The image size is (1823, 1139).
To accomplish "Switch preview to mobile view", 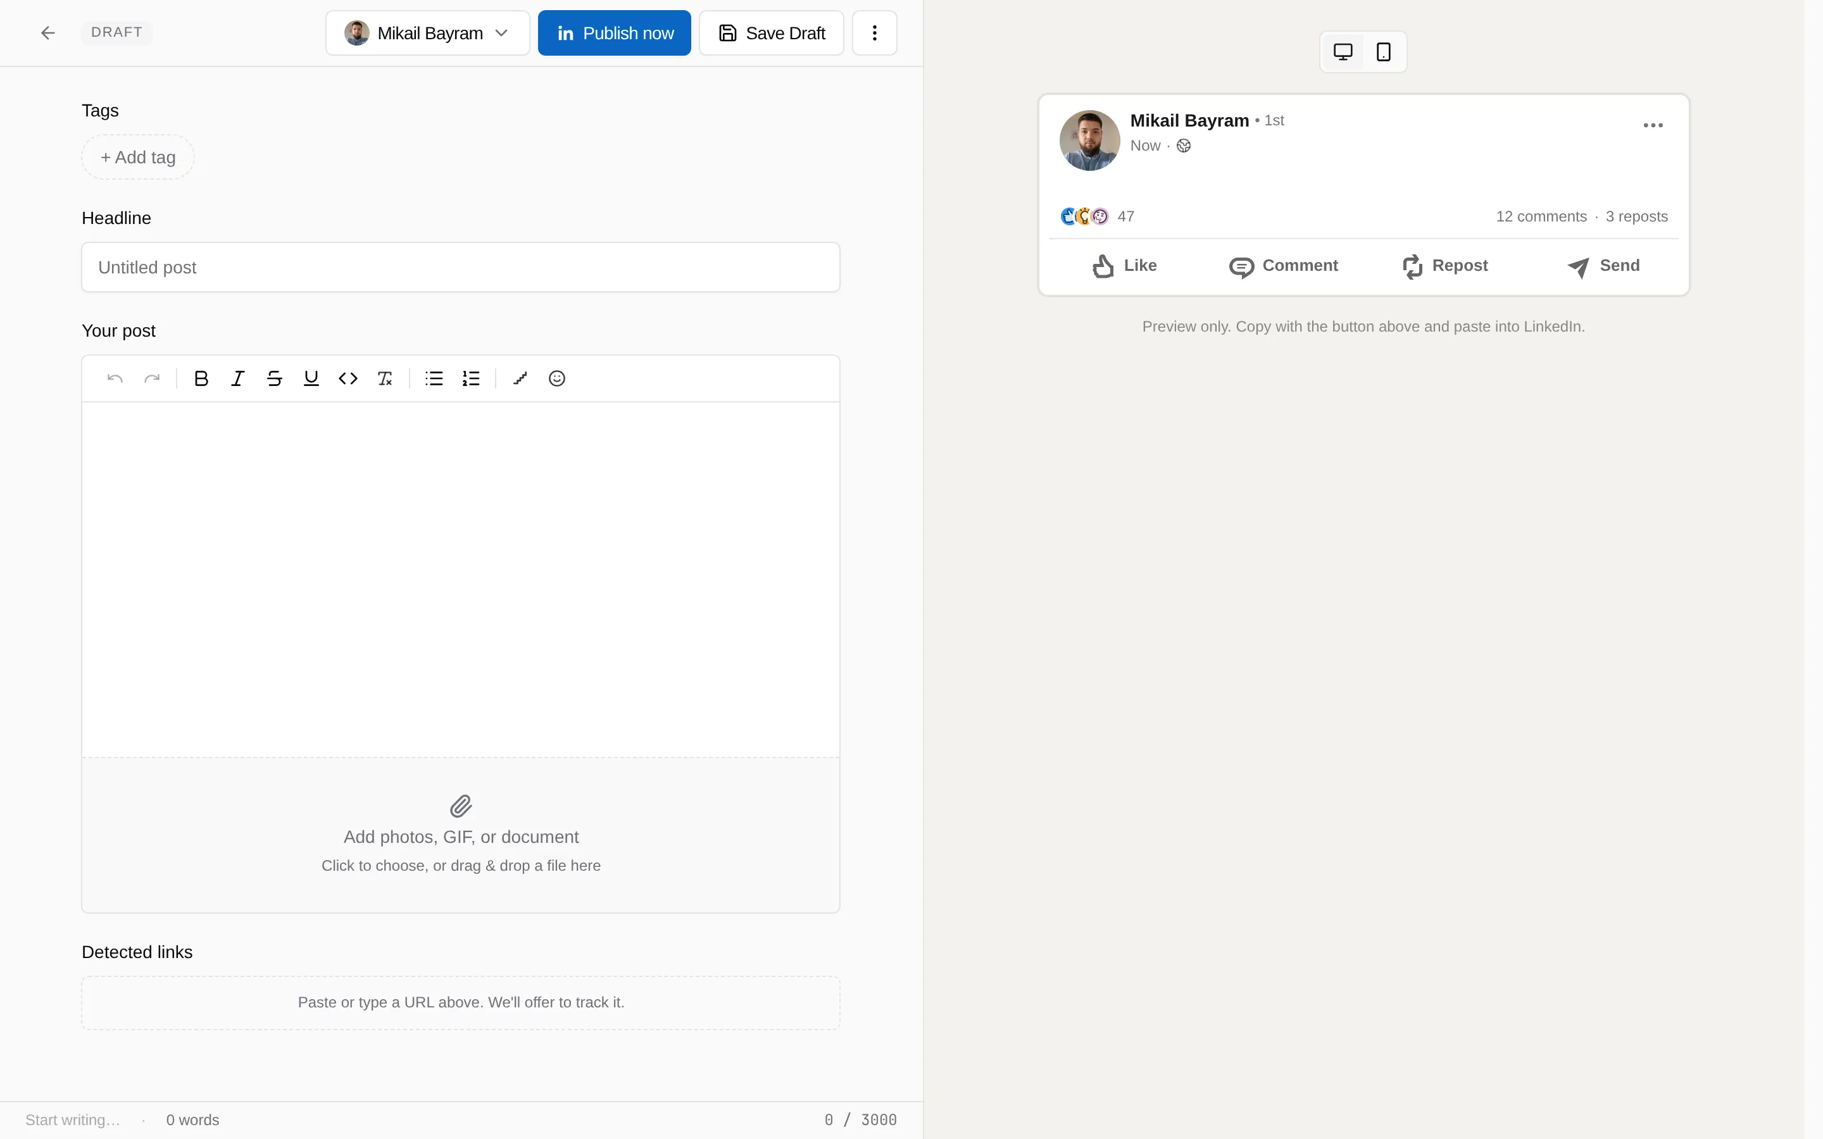I will [x=1383, y=52].
